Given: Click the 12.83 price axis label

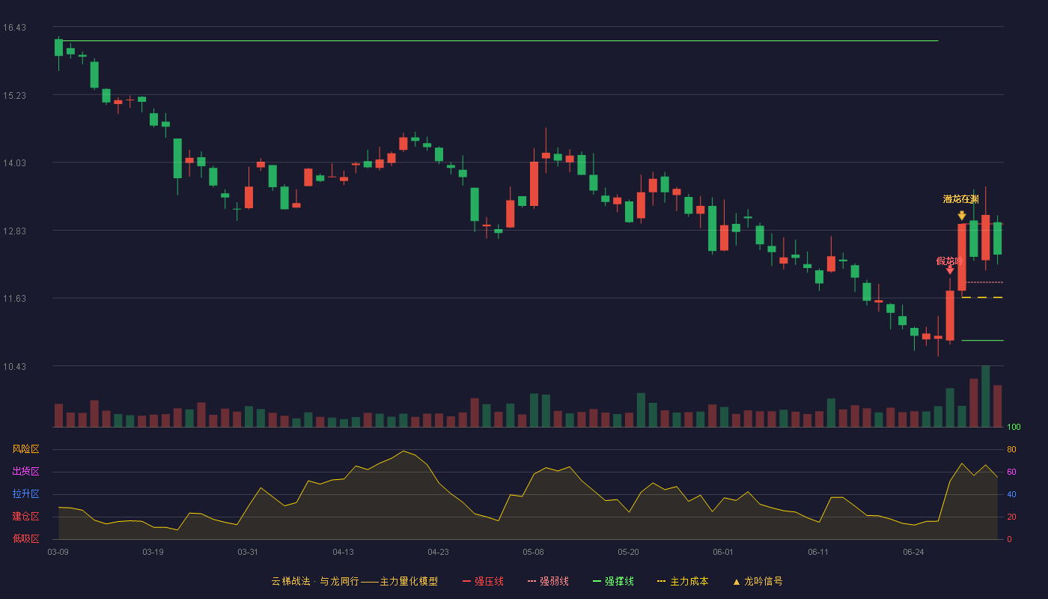Looking at the screenshot, I should point(14,231).
